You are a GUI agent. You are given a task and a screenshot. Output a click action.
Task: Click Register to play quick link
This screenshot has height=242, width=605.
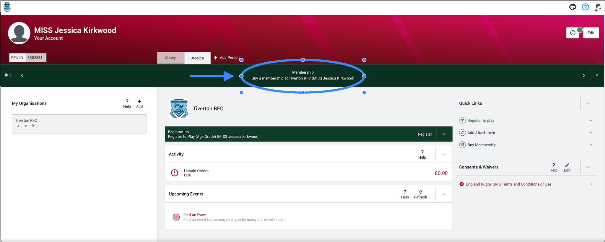tap(481, 120)
